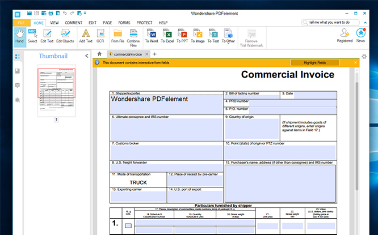
Task: Check the H.M. checkbox in row 1
Action: click(x=128, y=226)
